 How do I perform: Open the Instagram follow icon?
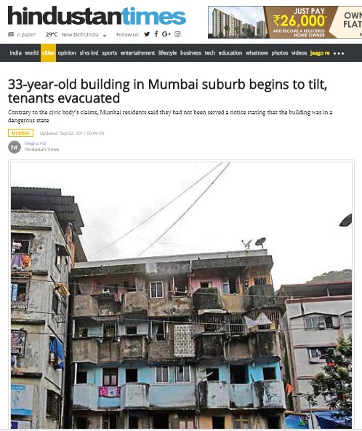pos(177,34)
